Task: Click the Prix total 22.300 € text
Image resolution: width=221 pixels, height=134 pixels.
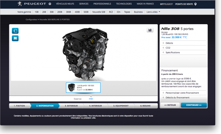Action: (174, 37)
